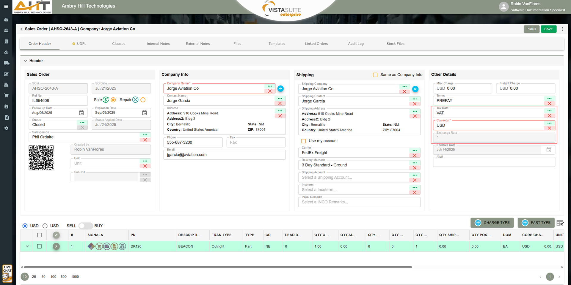This screenshot has width=571, height=285.
Task: Open the hamburger menu in the sidebar
Action: (6, 6)
